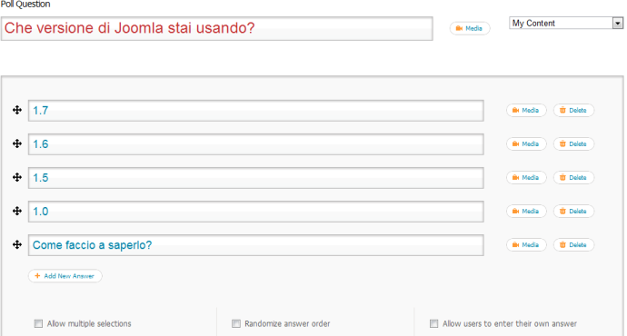The image size is (627, 336).
Task: Select the Poll Question label
Action: [x=25, y=5]
